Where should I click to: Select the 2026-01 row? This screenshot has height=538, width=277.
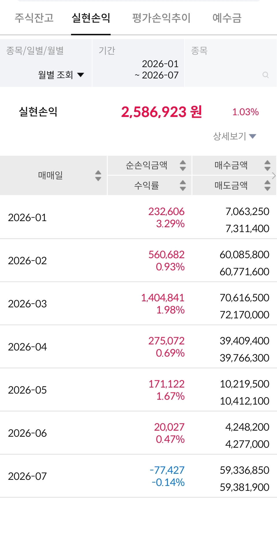[138, 217]
